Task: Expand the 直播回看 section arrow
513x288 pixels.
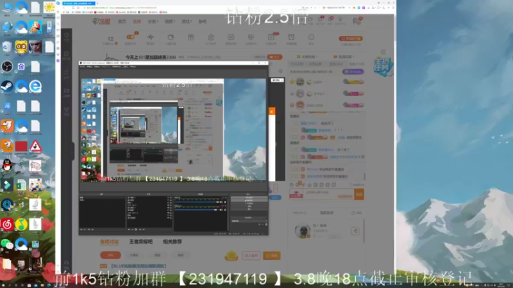Action: (x=353, y=57)
